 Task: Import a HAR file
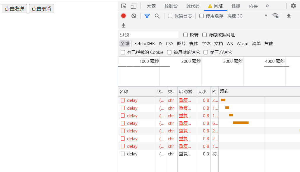(123, 25)
